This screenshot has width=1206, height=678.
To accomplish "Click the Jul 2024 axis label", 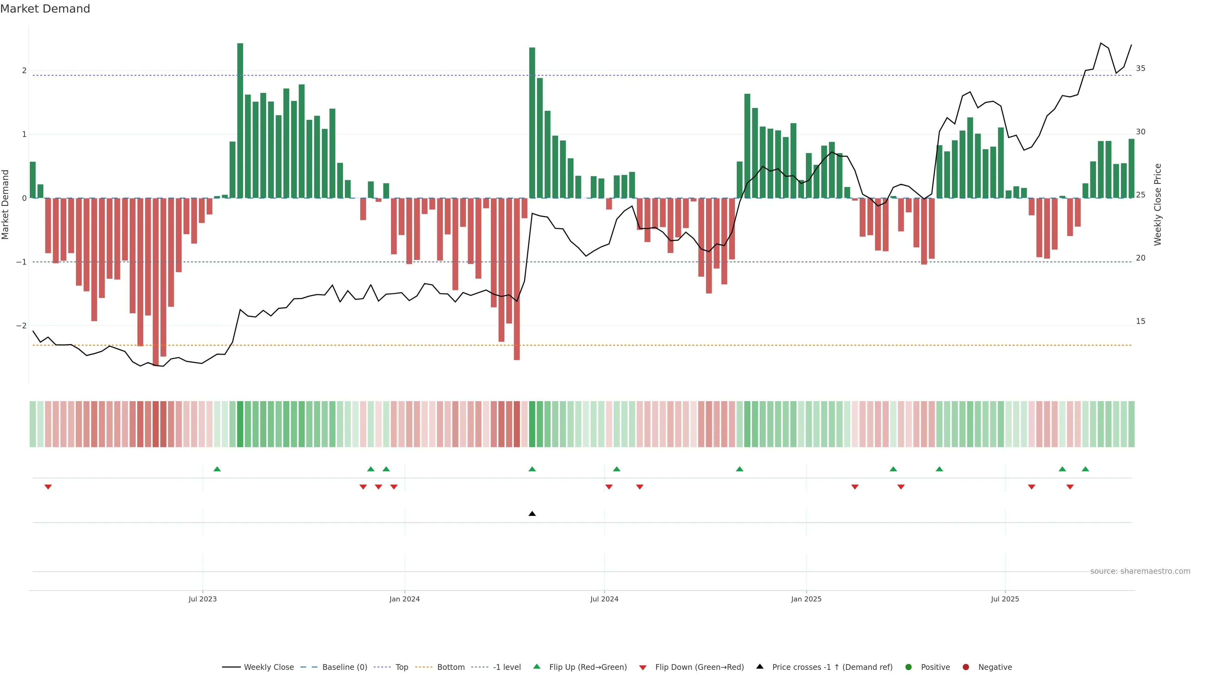I will [x=604, y=599].
